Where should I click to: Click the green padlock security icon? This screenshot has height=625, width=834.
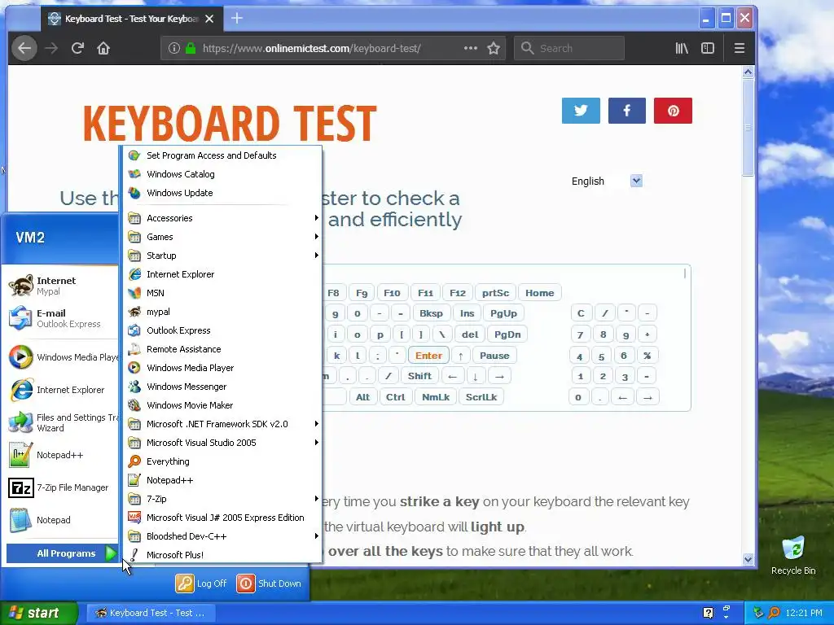point(191,48)
